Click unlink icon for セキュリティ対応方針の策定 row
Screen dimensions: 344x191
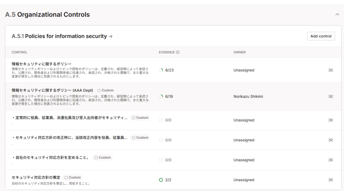[x=331, y=180]
